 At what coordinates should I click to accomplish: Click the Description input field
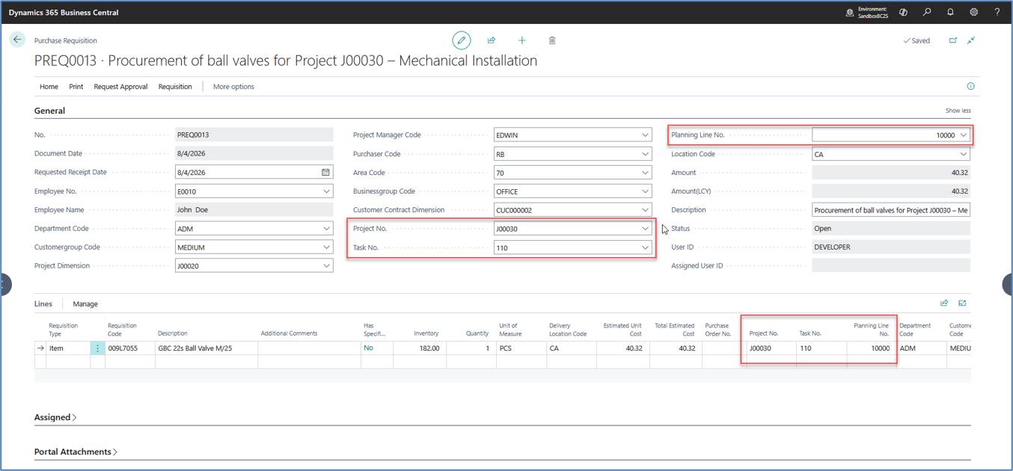pyautogui.click(x=891, y=210)
